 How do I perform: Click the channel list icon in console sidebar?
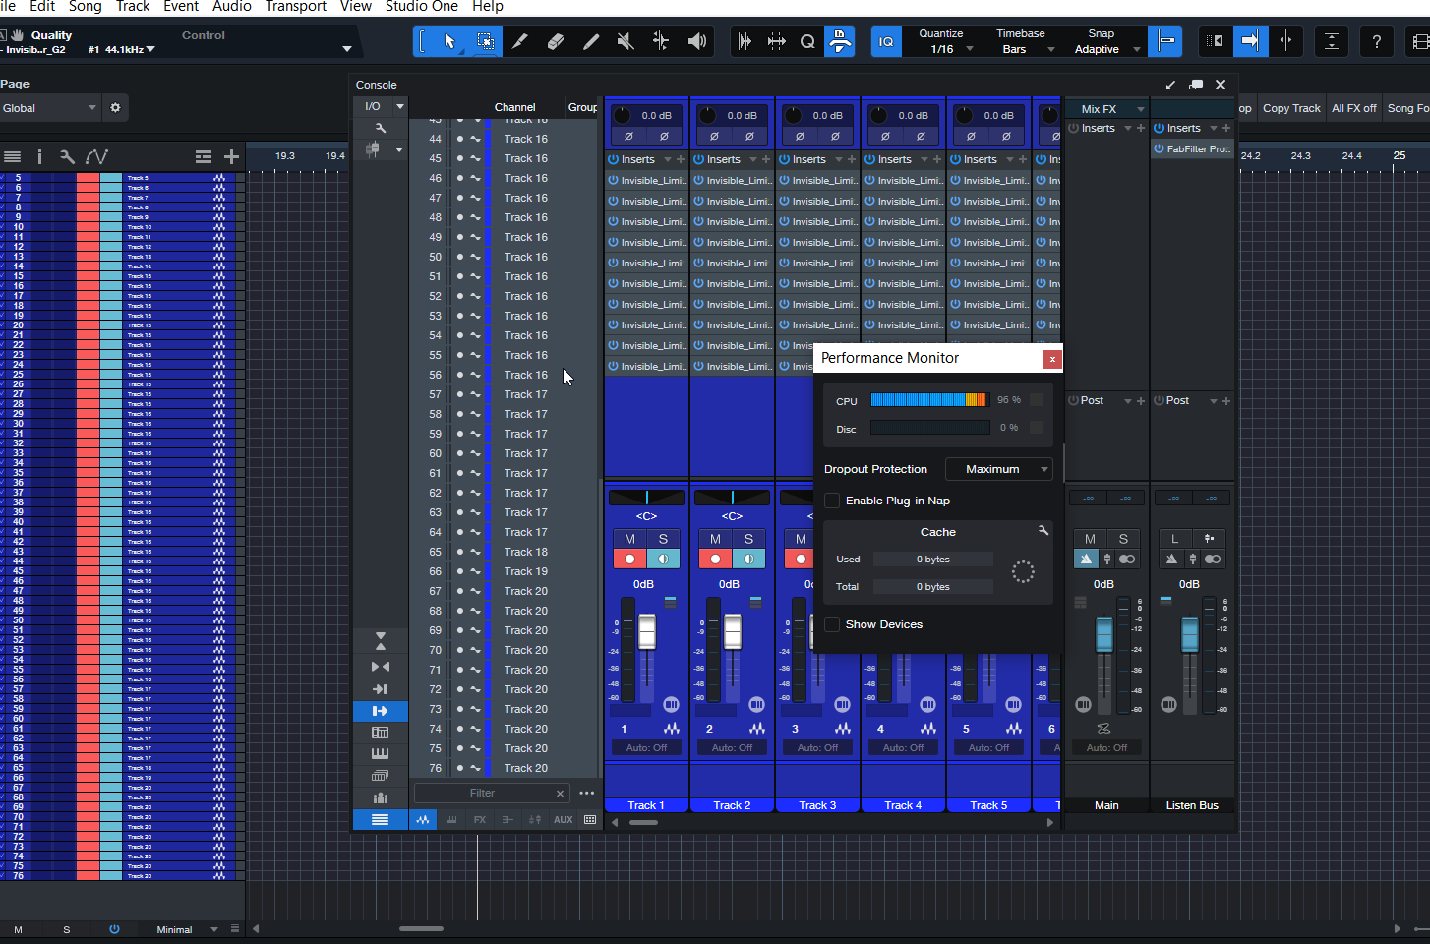click(381, 819)
